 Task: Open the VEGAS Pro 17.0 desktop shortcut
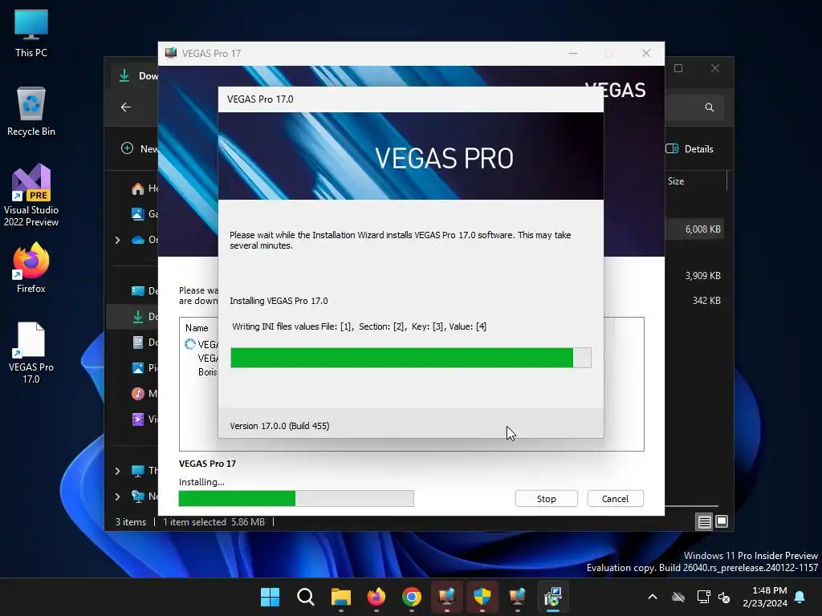click(x=31, y=353)
